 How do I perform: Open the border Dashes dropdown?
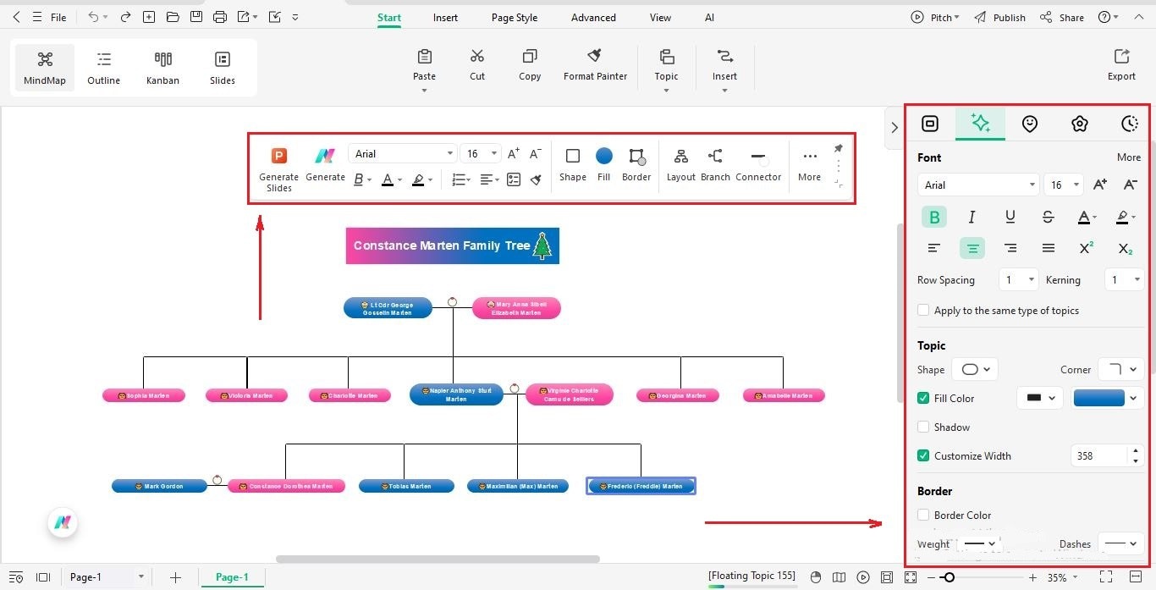[x=1121, y=543]
